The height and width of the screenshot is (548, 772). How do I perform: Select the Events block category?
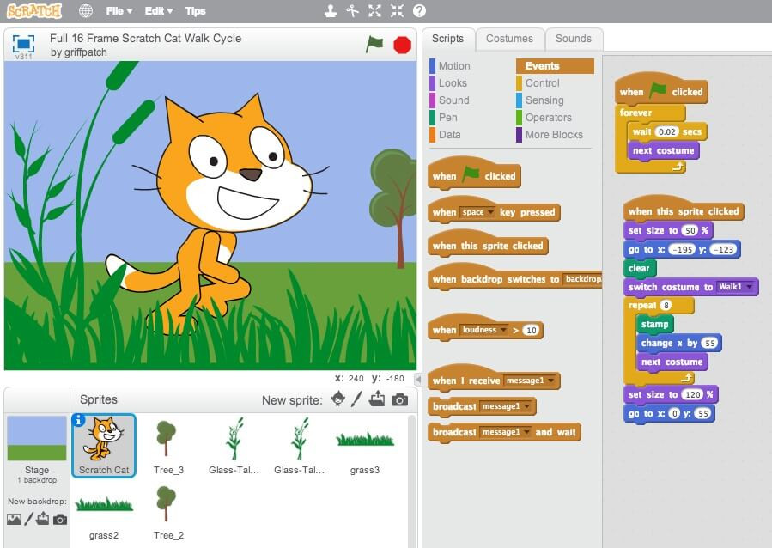coord(555,66)
